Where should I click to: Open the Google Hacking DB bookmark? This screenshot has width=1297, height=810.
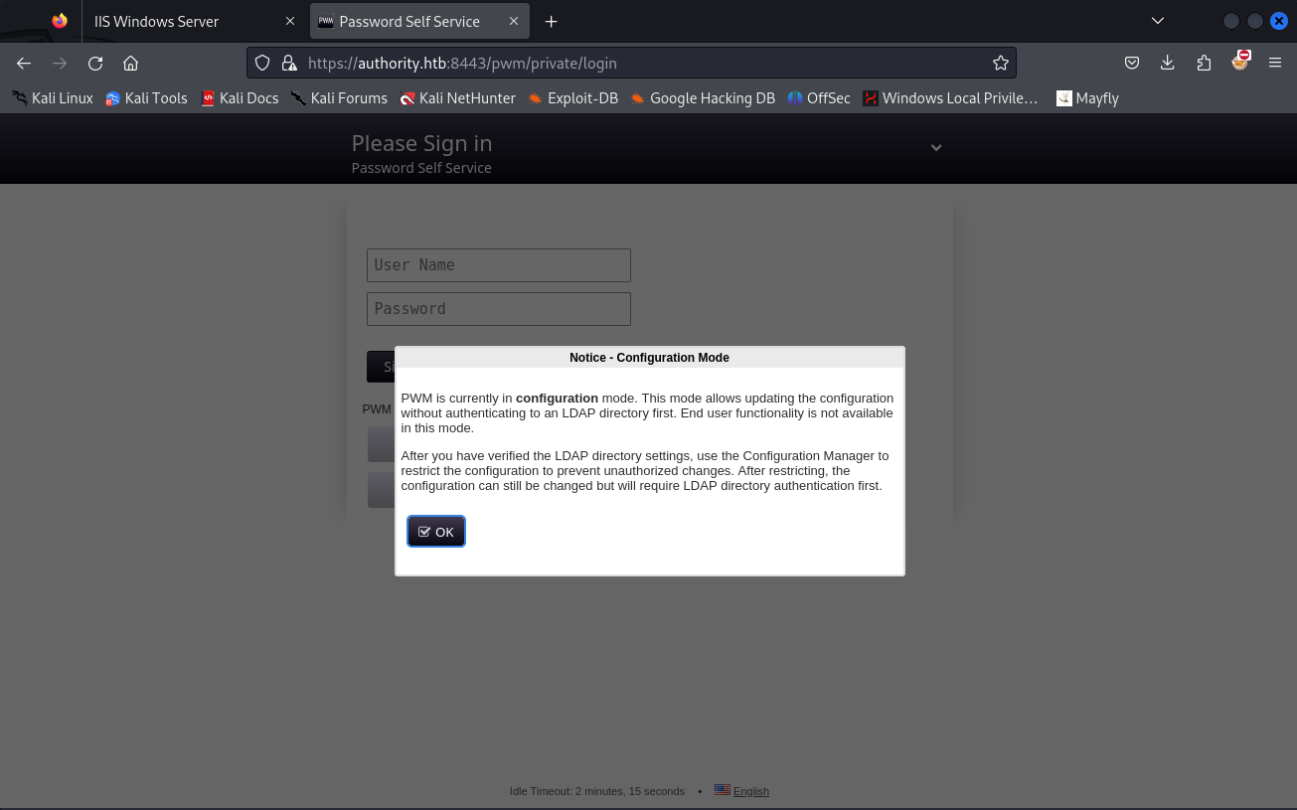pos(702,97)
